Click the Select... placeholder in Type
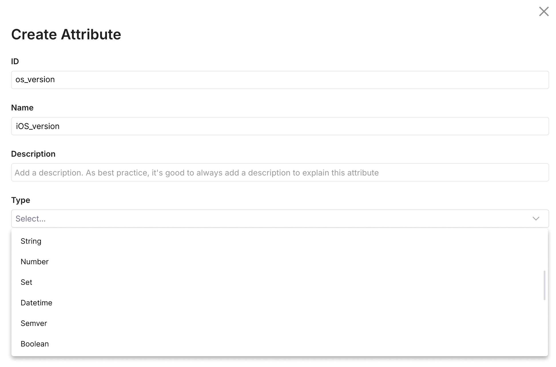The width and height of the screenshot is (556, 367). click(31, 219)
